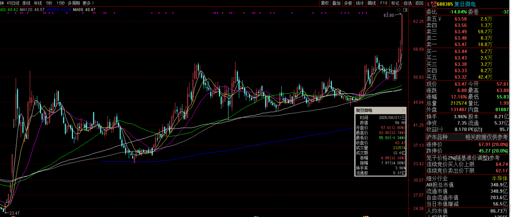This screenshot has height=217, width=511.
Task: Select the 卖三 price 63.49
Action: pyautogui.click(x=461, y=31)
